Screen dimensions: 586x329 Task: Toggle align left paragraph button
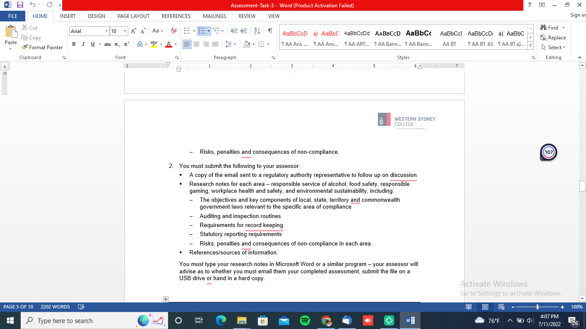click(187, 44)
